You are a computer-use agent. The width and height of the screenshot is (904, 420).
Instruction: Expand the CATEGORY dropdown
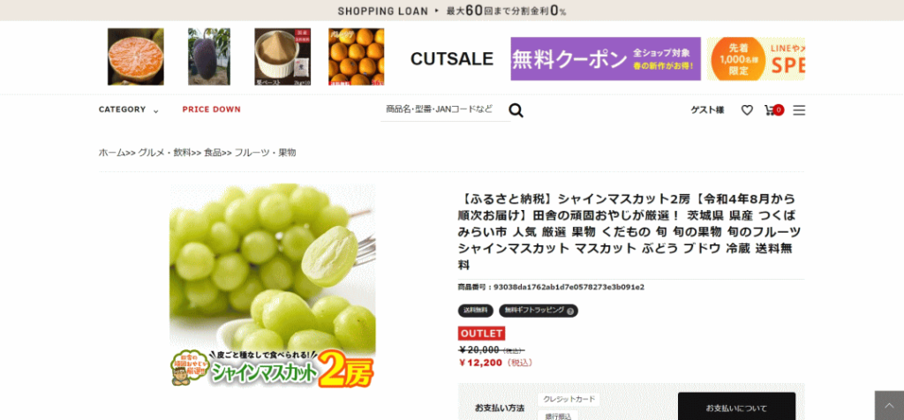[x=128, y=109]
